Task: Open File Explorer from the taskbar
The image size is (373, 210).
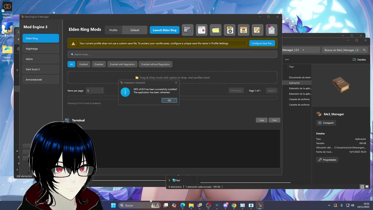Action: pyautogui.click(x=191, y=205)
